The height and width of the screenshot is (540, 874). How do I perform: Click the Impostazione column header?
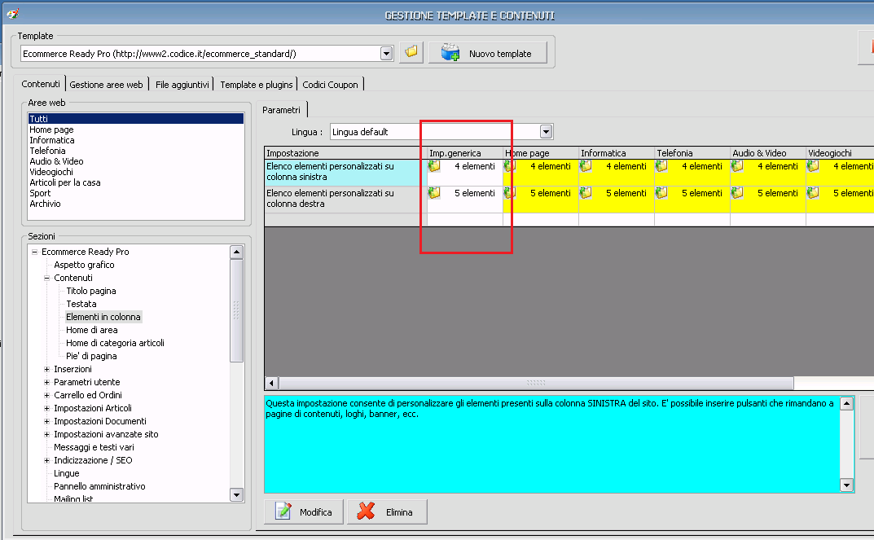coord(345,152)
